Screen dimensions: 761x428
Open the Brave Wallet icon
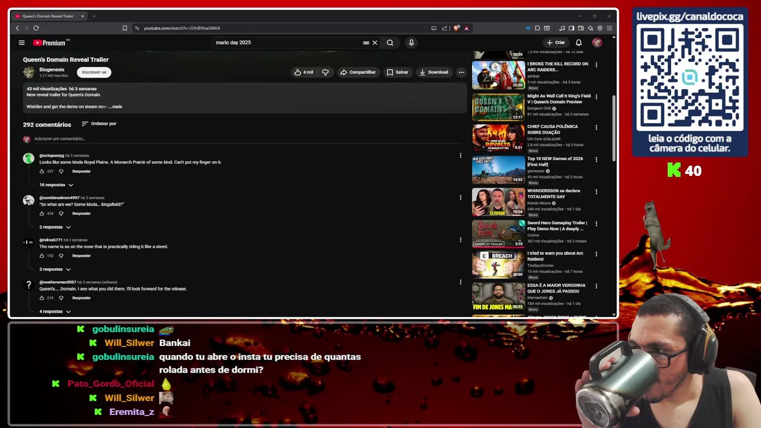[581, 28]
